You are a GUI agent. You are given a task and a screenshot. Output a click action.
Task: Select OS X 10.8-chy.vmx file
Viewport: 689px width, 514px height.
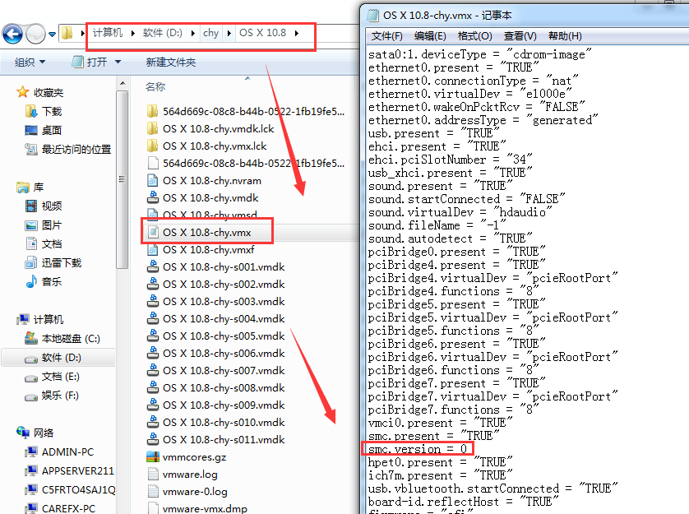(x=200, y=232)
